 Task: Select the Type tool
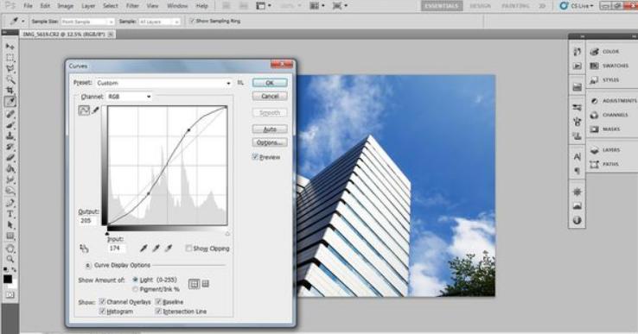(x=10, y=214)
